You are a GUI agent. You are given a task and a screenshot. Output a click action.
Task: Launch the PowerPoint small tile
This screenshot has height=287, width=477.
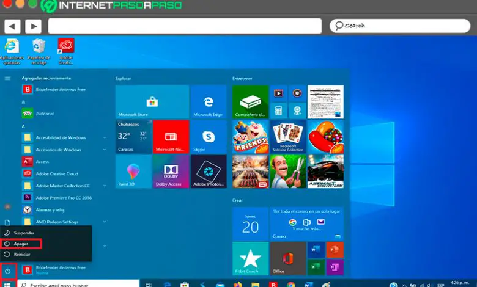pyautogui.click(x=335, y=250)
